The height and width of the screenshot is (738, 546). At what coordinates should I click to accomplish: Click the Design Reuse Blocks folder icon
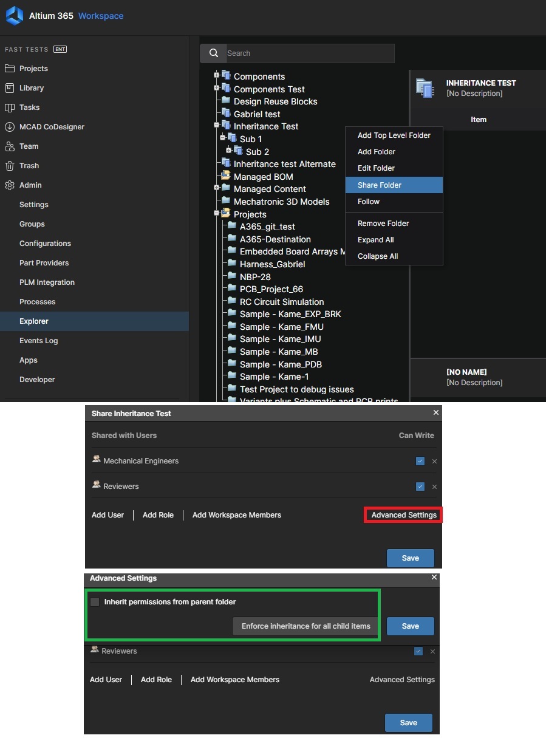226,101
